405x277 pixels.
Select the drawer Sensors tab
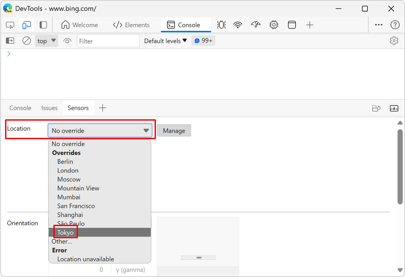(x=78, y=108)
